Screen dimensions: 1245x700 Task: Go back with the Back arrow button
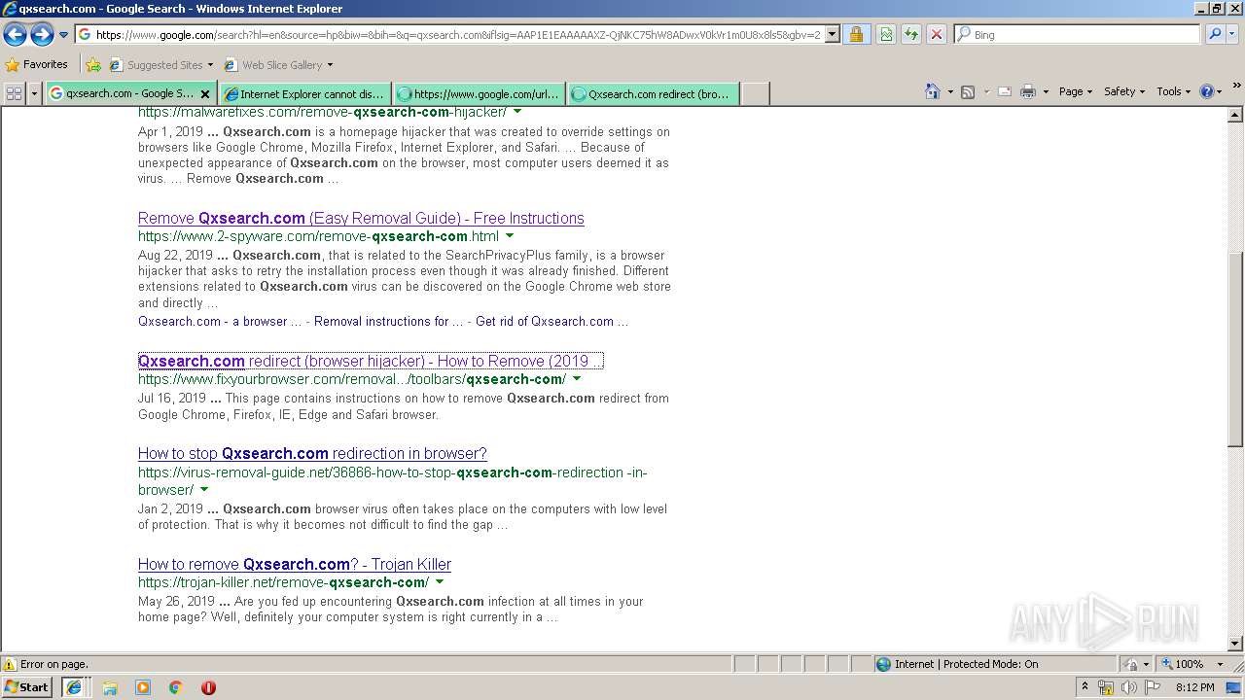pyautogui.click(x=15, y=35)
